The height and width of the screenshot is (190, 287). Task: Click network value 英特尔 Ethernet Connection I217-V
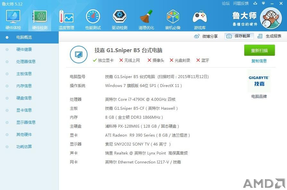(x=143, y=162)
